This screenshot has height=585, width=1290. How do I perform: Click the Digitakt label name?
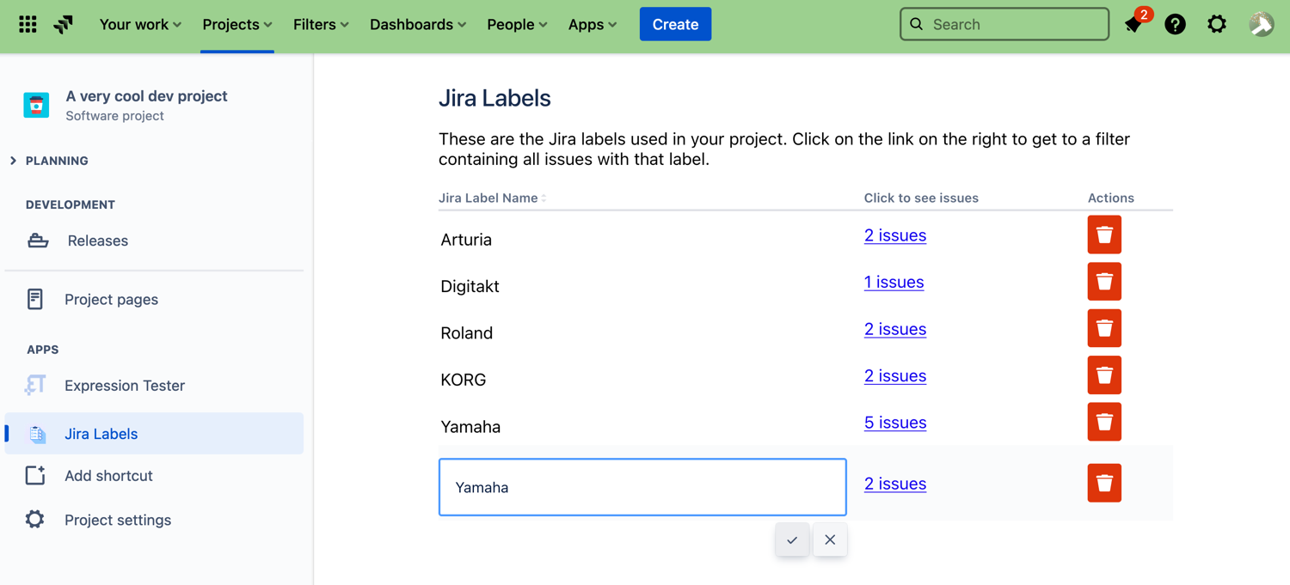click(x=470, y=286)
